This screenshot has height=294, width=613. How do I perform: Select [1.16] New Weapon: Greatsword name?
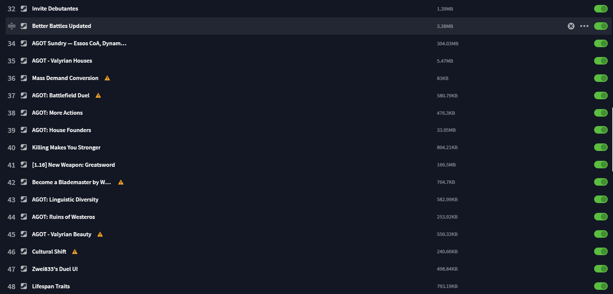coord(73,165)
